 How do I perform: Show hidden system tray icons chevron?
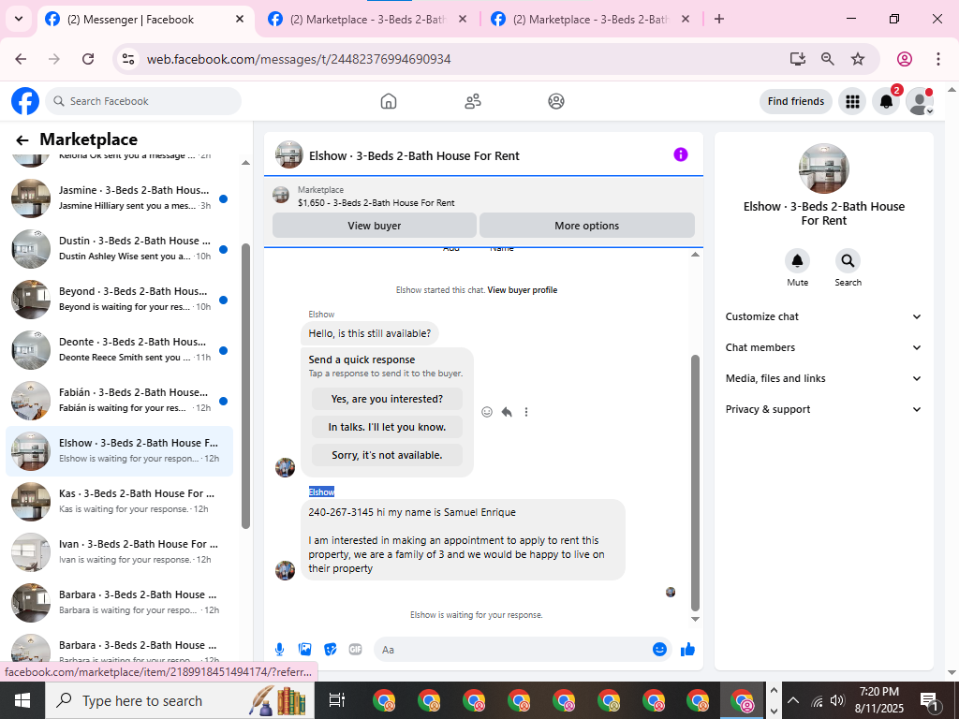click(x=793, y=700)
